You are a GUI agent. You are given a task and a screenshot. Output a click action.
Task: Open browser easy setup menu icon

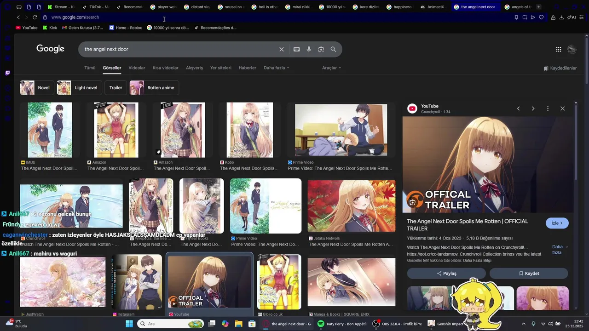pos(583,17)
